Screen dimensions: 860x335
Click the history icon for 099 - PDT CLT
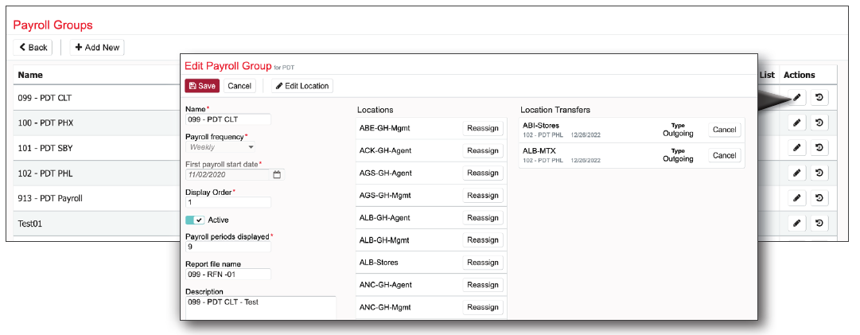pyautogui.click(x=819, y=98)
